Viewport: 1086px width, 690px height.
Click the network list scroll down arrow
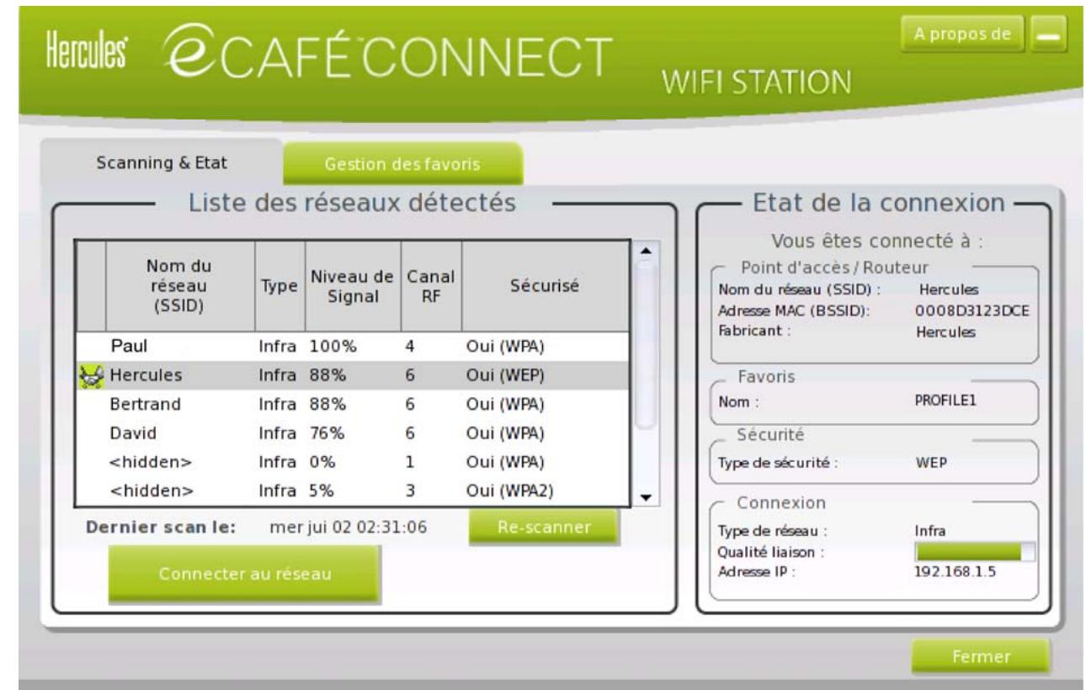(645, 498)
